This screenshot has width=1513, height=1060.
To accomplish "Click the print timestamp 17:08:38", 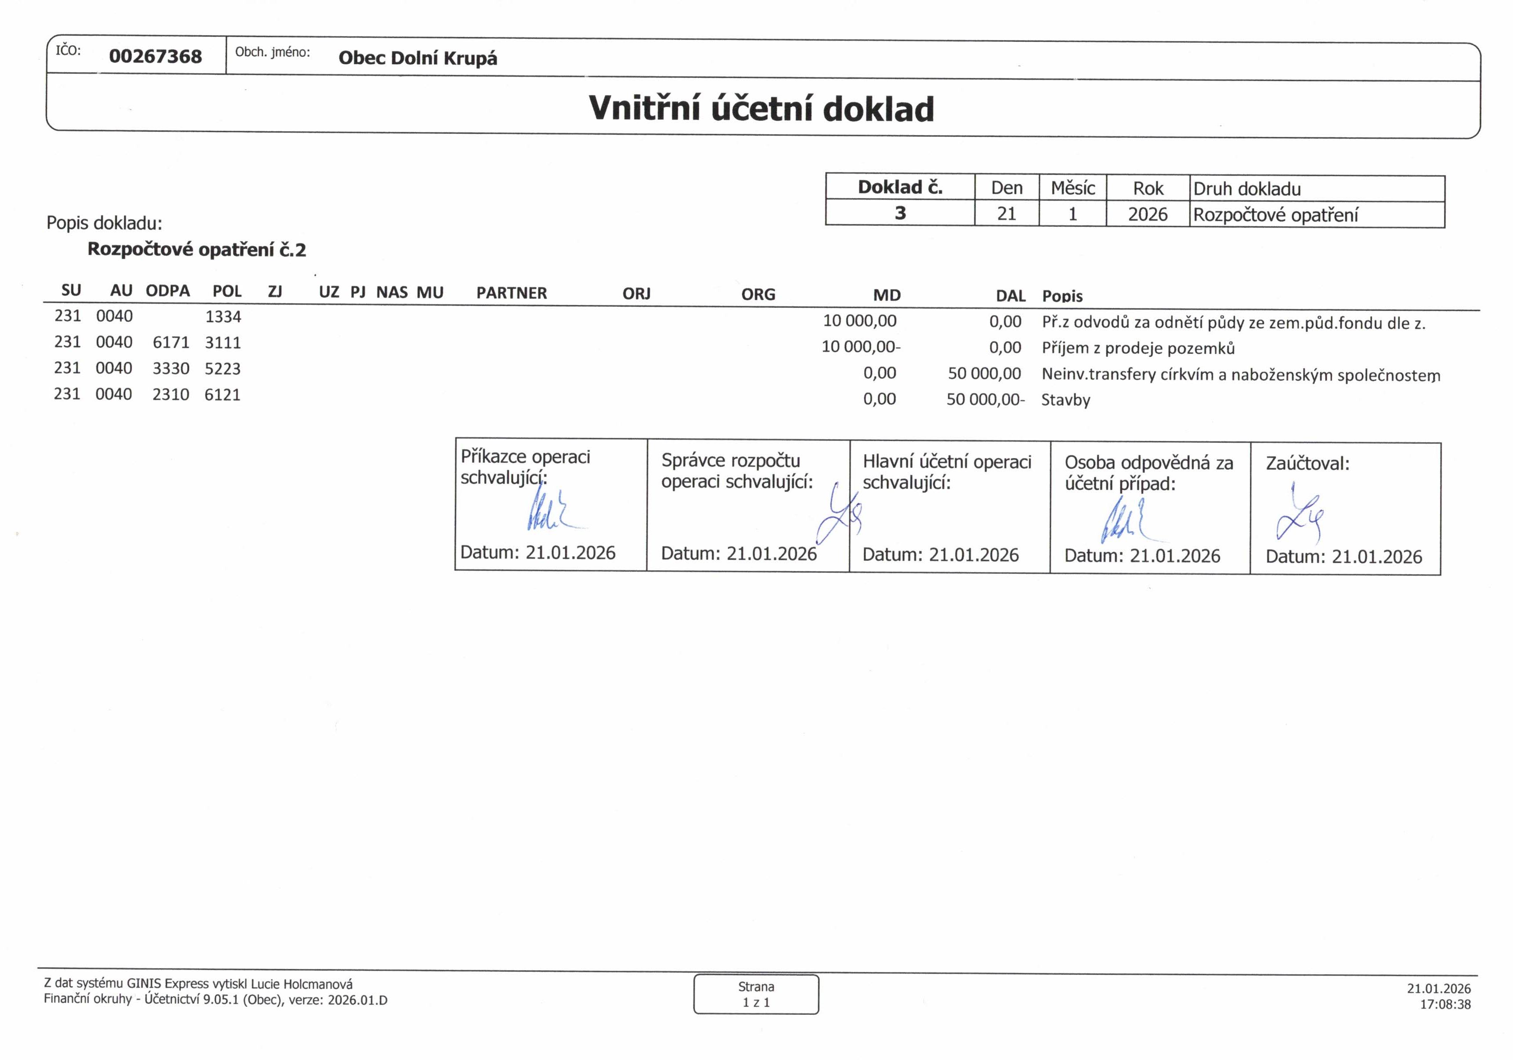I will [1445, 1004].
